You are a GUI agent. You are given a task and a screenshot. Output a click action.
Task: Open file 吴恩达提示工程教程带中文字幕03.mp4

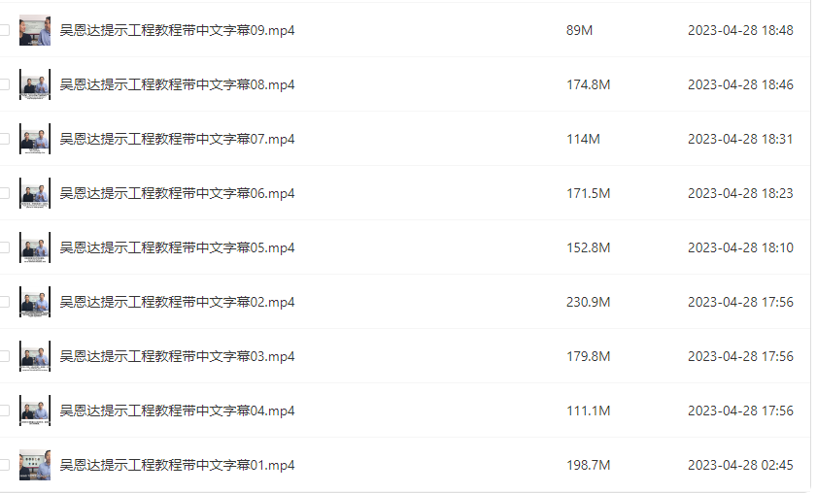tap(177, 356)
